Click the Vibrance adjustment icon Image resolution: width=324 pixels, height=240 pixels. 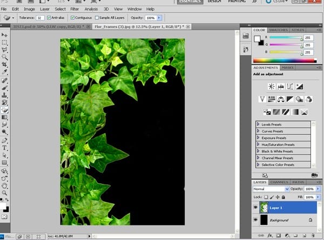(x=262, y=99)
